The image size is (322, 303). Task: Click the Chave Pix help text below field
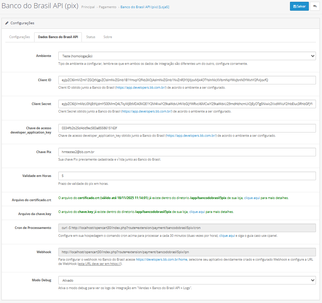tap(110, 160)
